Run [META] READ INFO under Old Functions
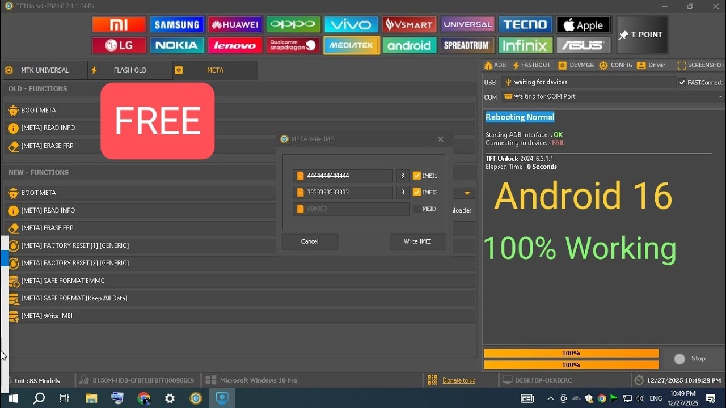726x408 pixels. tap(239, 128)
